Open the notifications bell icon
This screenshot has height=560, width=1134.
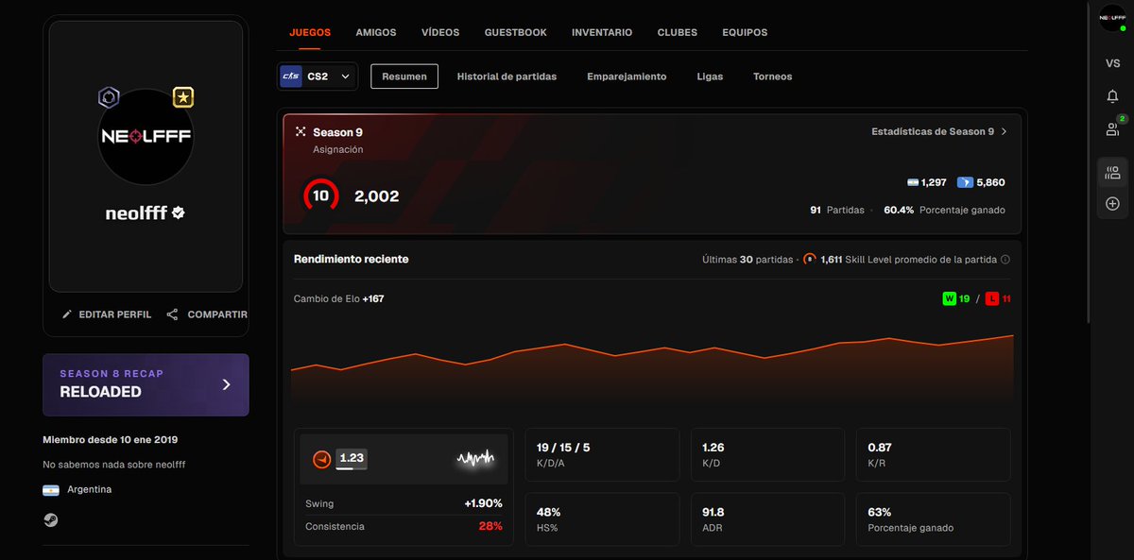click(x=1112, y=96)
